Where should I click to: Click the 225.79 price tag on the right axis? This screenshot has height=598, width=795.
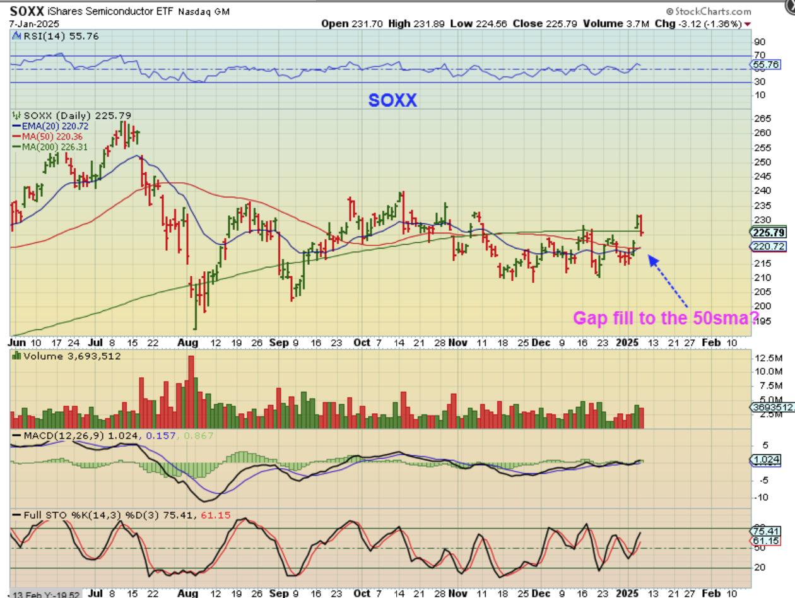click(768, 232)
